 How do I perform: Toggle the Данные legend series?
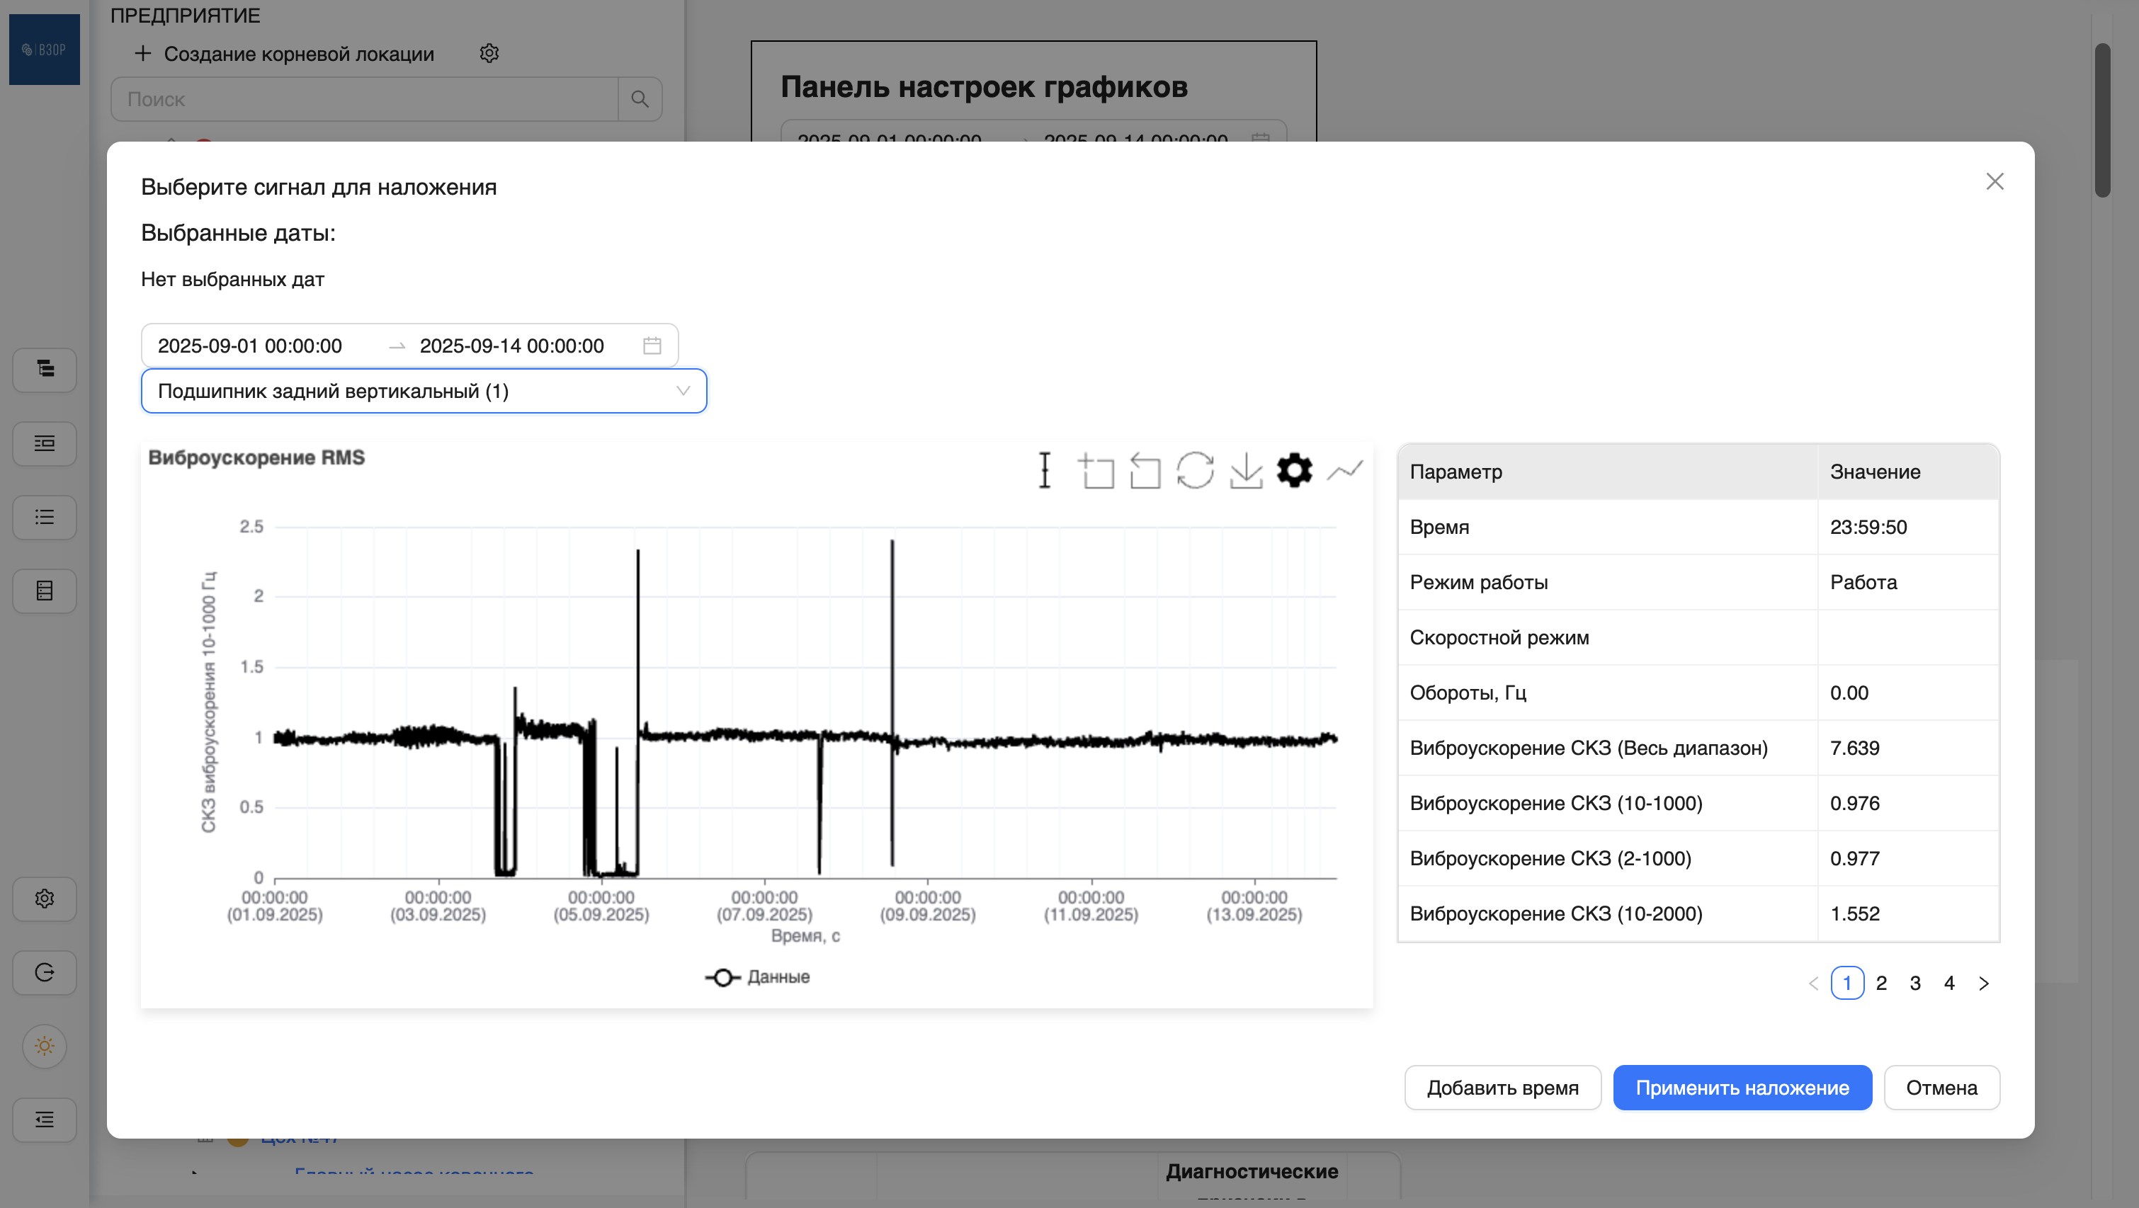point(757,977)
